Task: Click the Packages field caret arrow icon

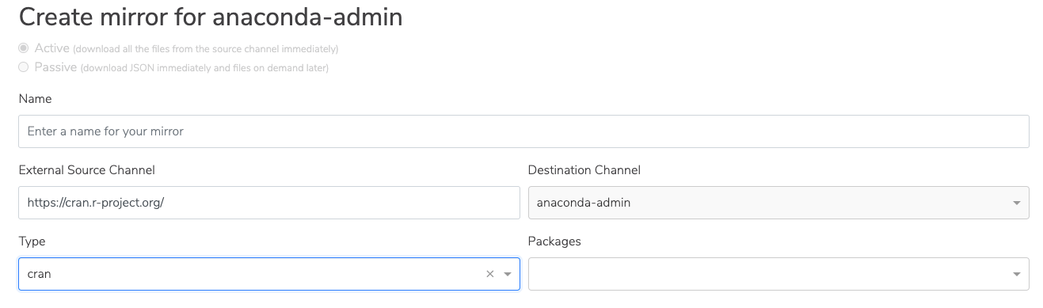Action: pyautogui.click(x=1016, y=274)
